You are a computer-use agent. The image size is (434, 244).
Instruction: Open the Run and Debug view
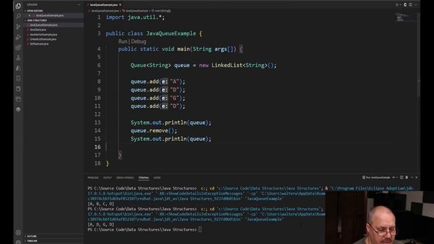click(18, 37)
